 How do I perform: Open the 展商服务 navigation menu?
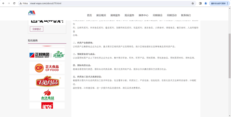pos(115,15)
